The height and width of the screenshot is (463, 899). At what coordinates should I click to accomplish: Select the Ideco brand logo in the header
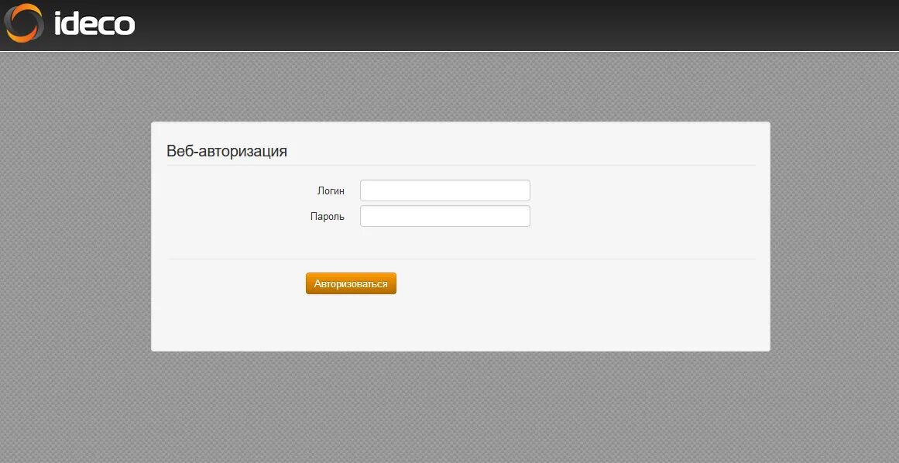tap(70, 23)
